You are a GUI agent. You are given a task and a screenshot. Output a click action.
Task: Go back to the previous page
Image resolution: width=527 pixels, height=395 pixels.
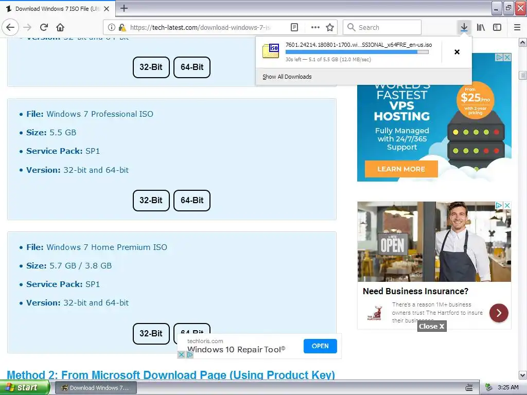pyautogui.click(x=10, y=28)
